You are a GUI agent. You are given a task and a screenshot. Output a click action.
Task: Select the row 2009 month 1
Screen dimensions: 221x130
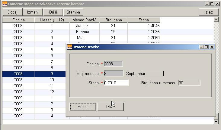pyautogui.click(x=34, y=98)
